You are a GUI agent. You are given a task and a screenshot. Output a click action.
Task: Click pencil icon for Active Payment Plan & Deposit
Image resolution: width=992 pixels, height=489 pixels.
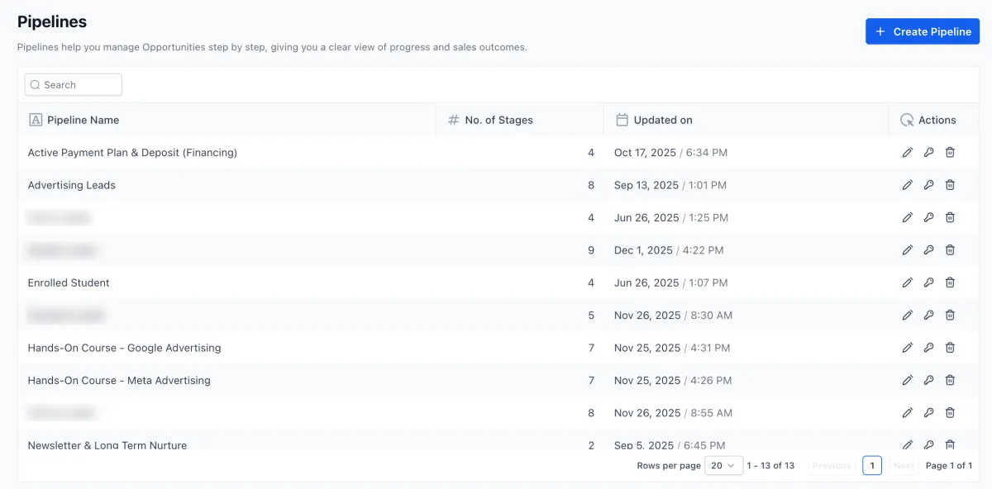point(908,153)
